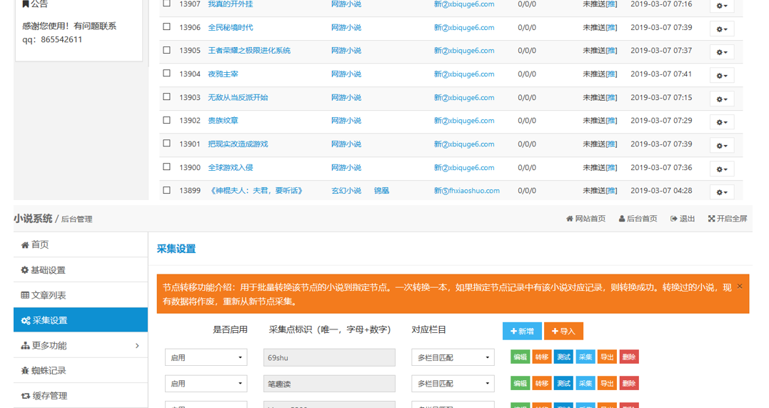This screenshot has width=769, height=408.
Task: Select 蜘蛛记录 sidebar menu item
Action: point(80,371)
